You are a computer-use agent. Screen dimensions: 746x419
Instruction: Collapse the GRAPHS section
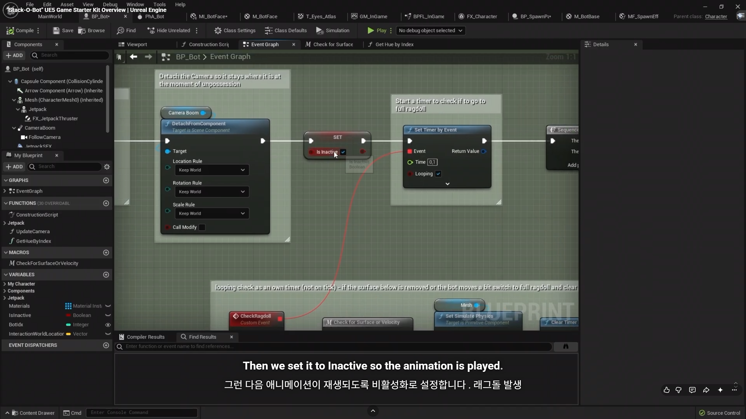pos(6,180)
